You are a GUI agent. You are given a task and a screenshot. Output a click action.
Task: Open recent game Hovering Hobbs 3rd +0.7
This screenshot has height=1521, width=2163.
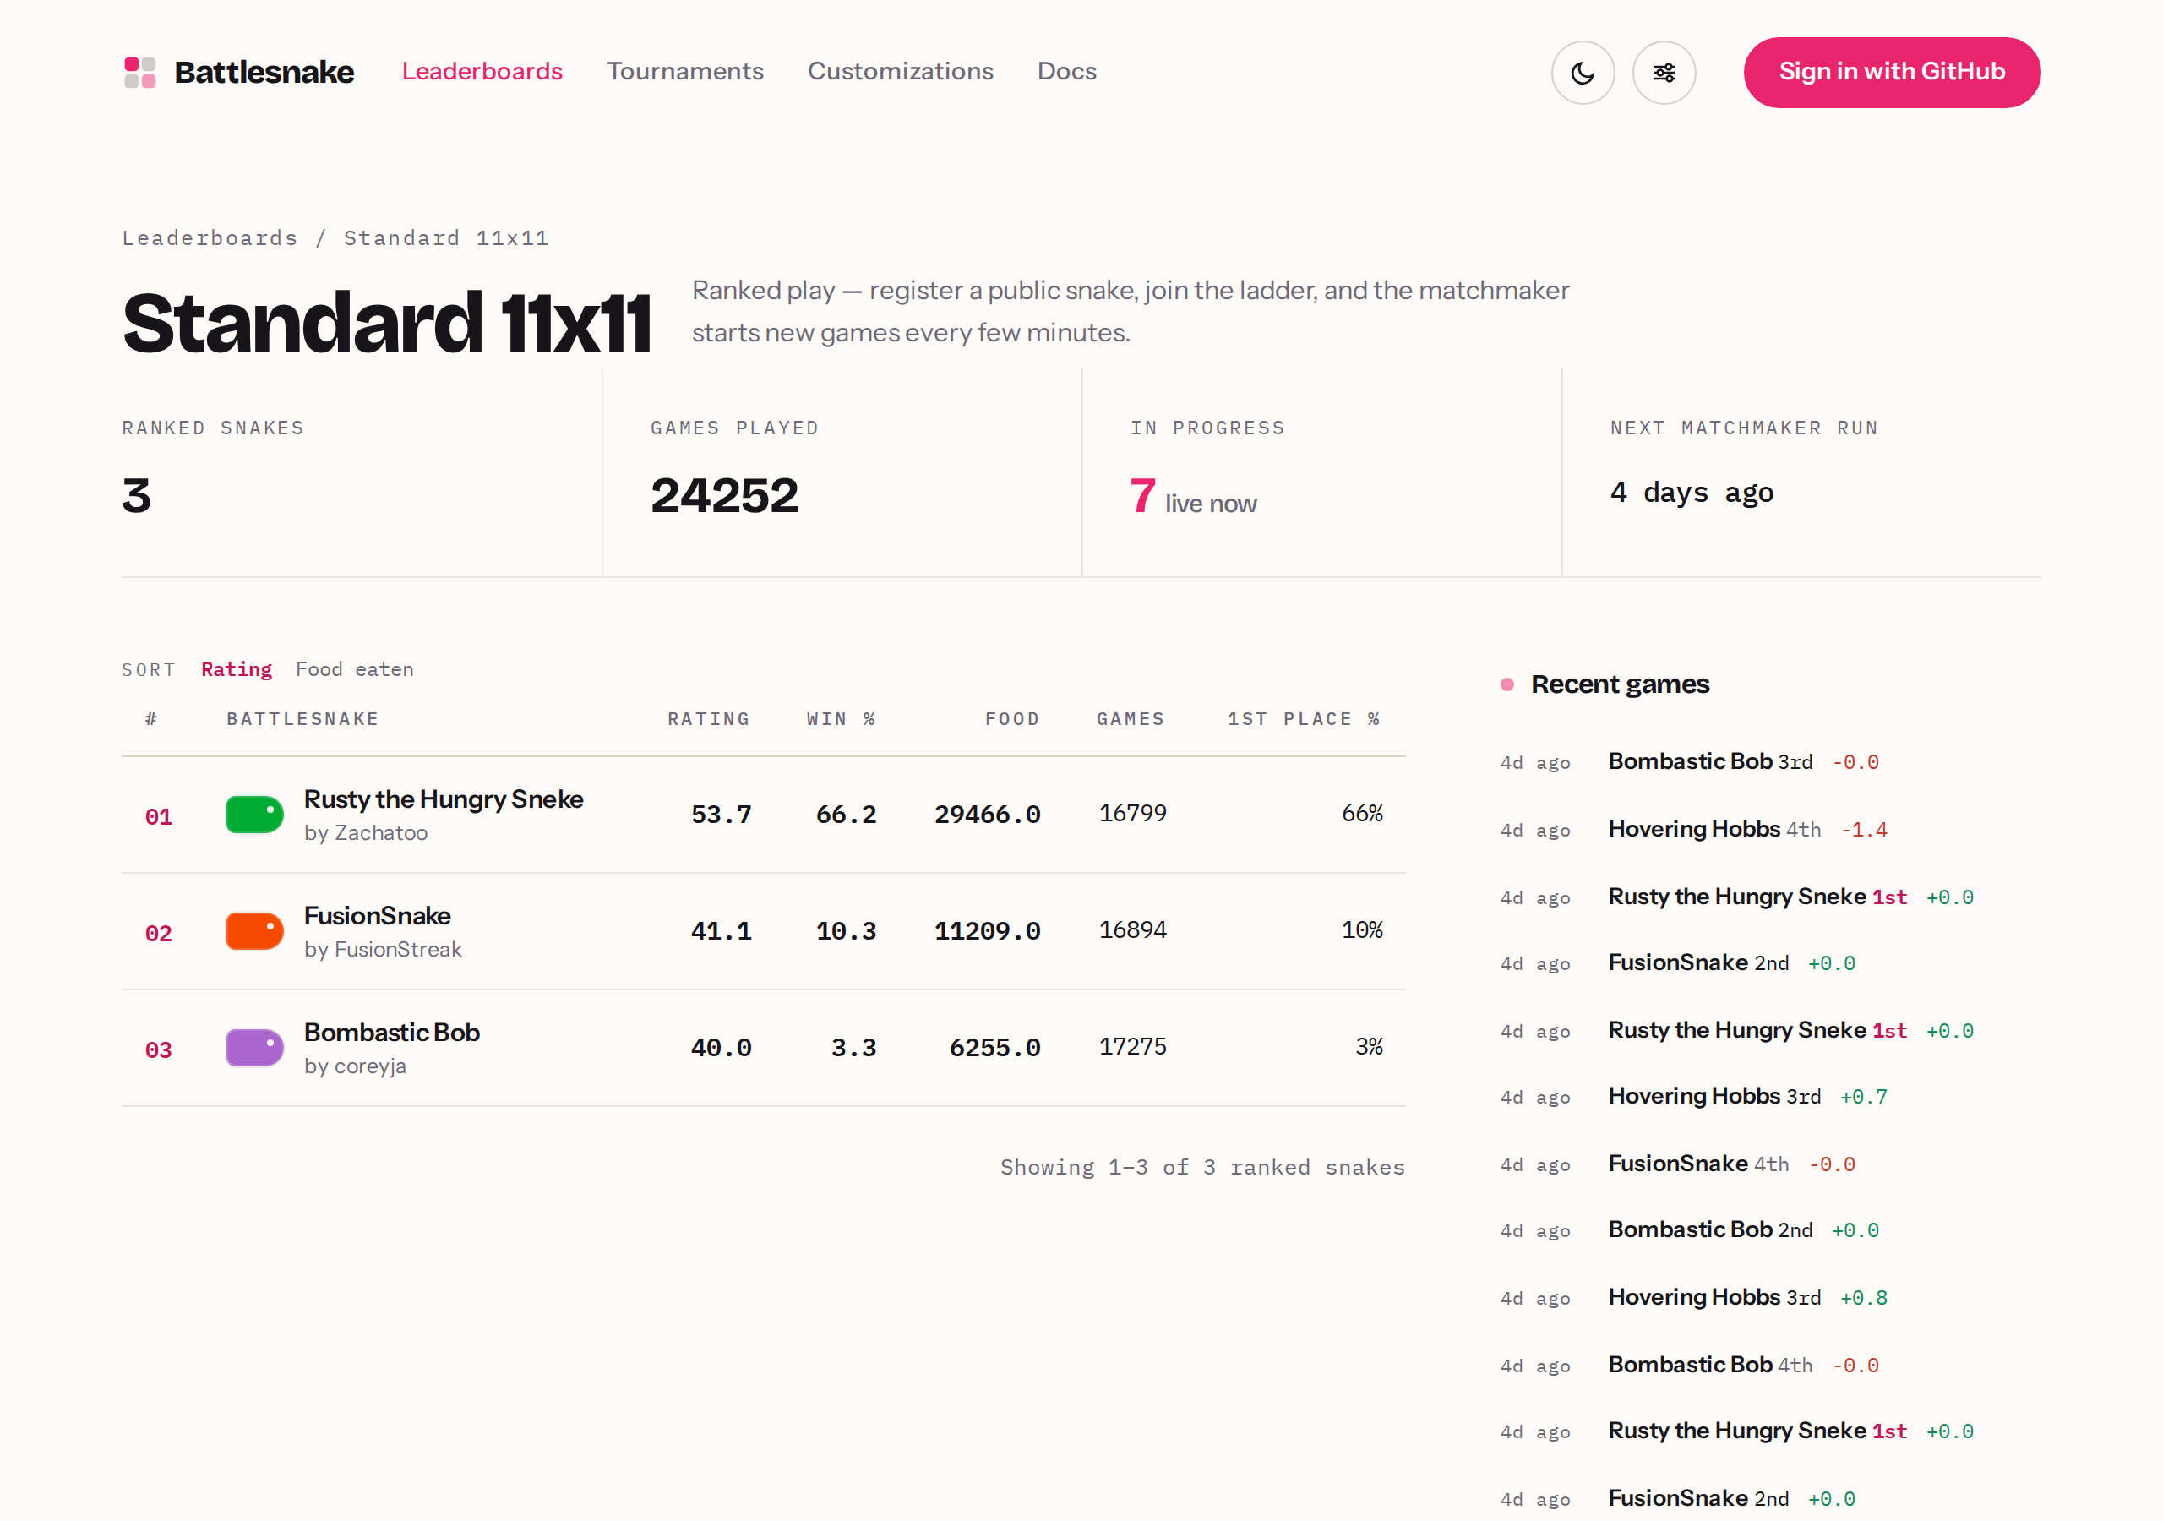(x=1747, y=1096)
